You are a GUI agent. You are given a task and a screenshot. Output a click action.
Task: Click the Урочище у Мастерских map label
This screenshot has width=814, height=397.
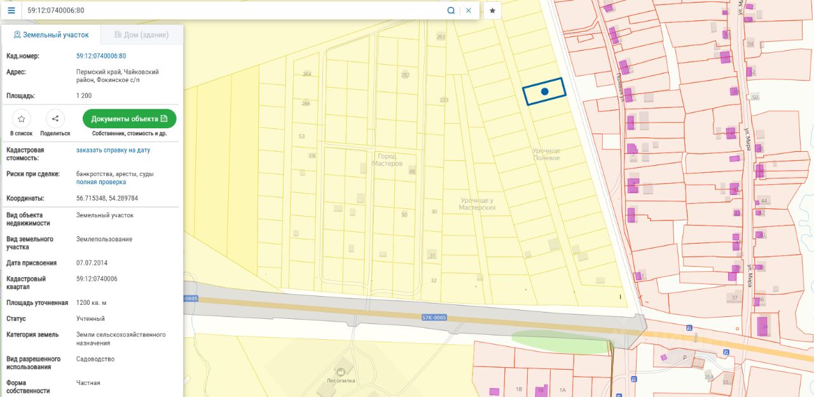[x=477, y=204]
